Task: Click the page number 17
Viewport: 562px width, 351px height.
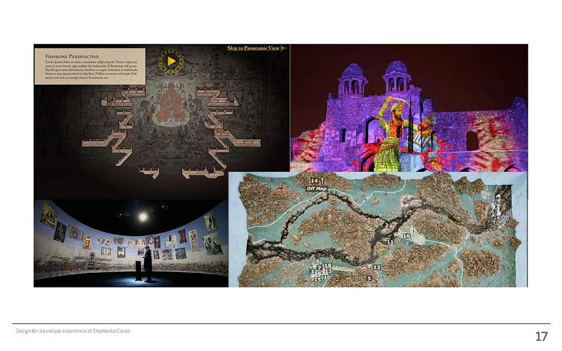Action: pos(542,336)
